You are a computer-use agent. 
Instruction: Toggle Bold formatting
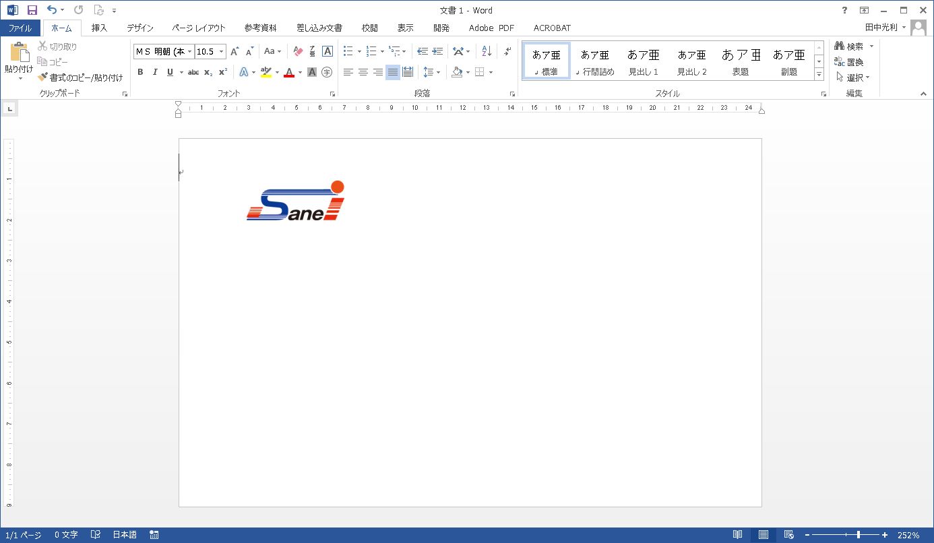pos(140,72)
